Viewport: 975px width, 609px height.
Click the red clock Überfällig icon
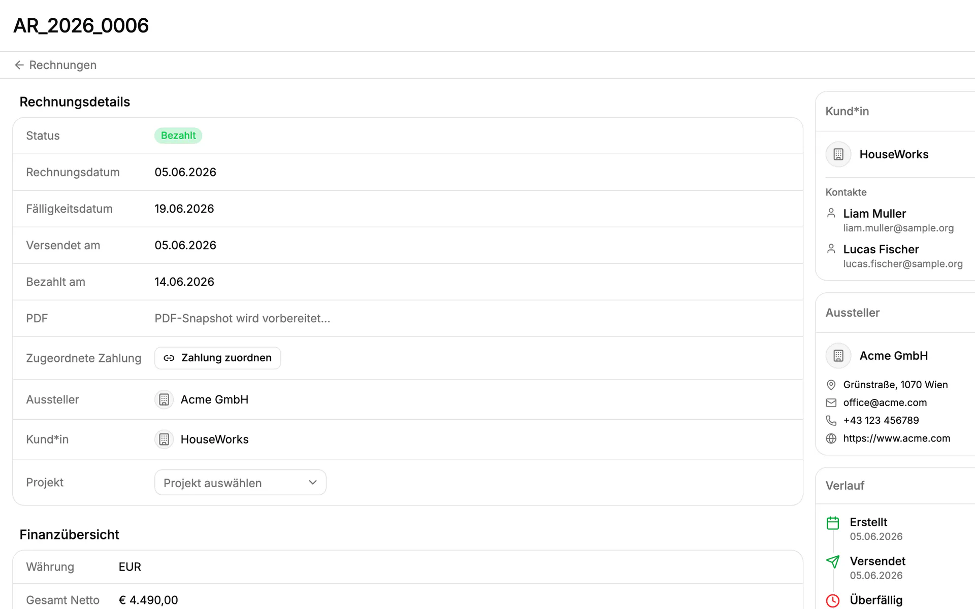click(833, 601)
